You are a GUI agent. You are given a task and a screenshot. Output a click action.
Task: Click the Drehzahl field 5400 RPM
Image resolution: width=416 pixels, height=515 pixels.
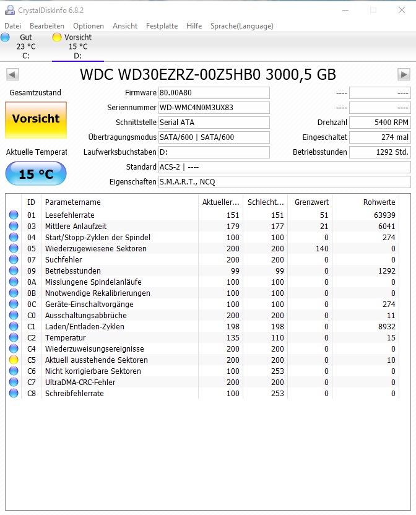coord(380,122)
